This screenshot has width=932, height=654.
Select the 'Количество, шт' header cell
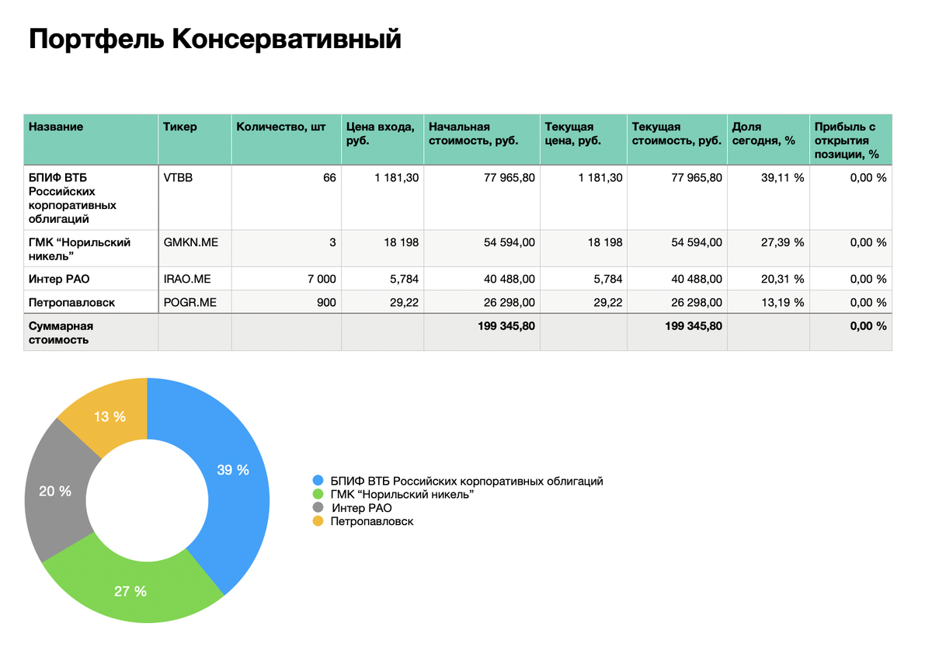[x=287, y=140]
